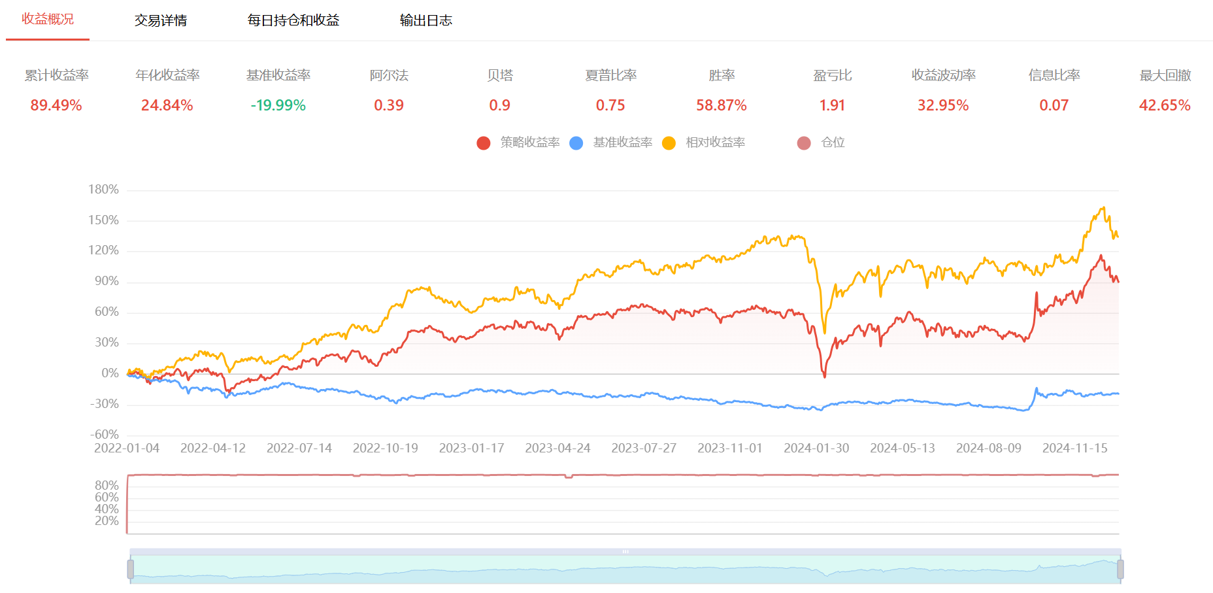Click the blue 基准收益率 legend dot
This screenshot has height=593, width=1213.
tap(576, 143)
